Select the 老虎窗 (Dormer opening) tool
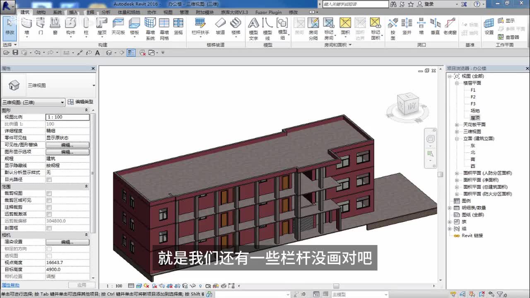This screenshot has height=298, width=530. tap(450, 26)
